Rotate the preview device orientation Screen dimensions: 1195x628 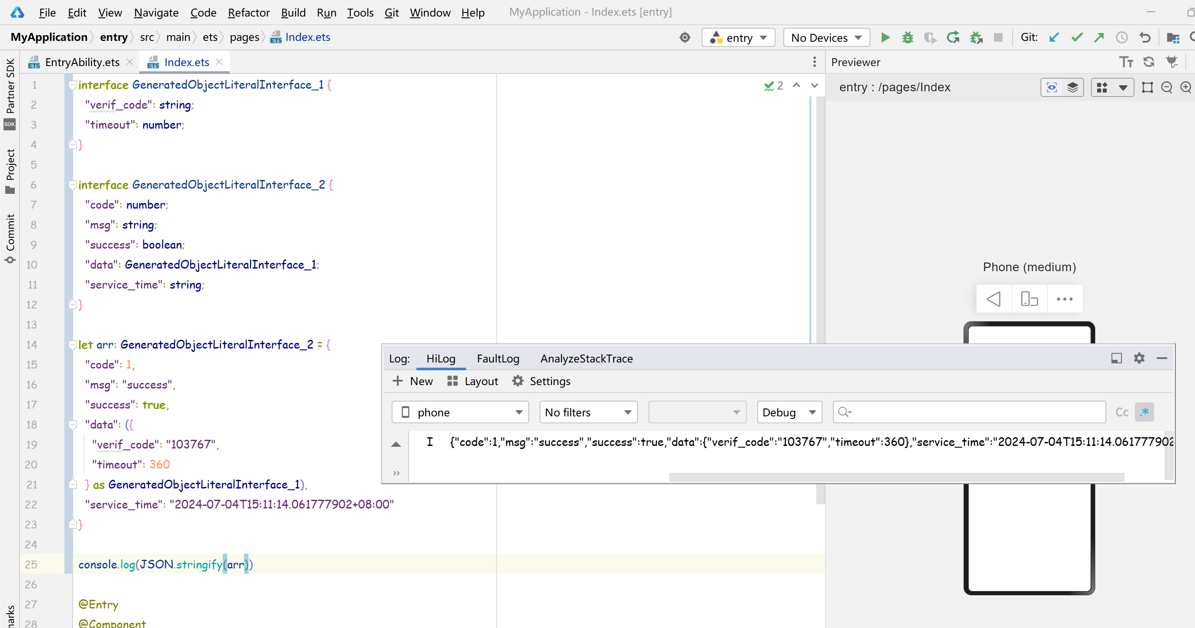pos(1029,299)
